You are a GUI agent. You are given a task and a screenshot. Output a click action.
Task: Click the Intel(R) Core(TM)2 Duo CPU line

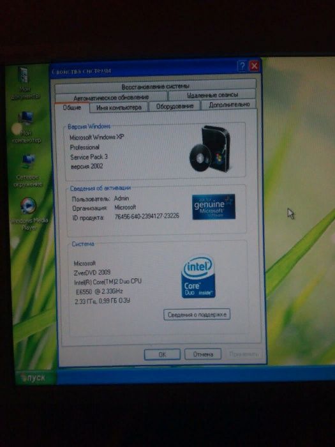click(x=108, y=282)
